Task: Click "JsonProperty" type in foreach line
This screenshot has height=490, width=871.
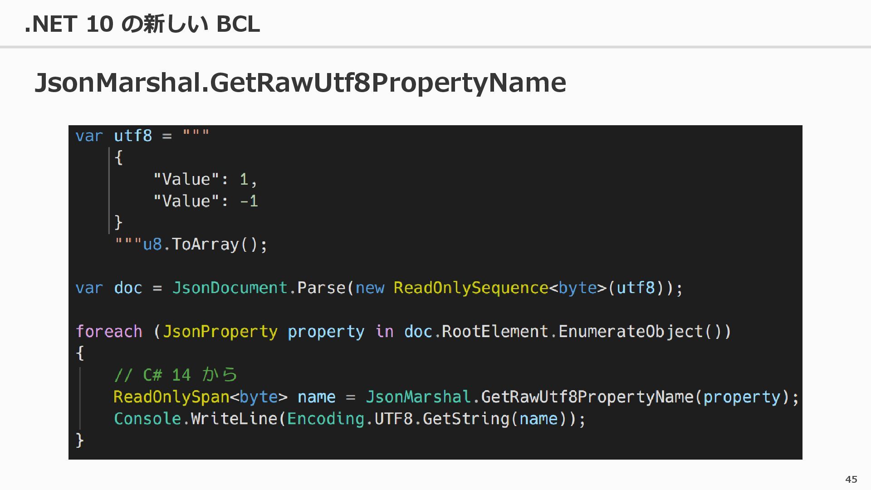Action: [220, 332]
